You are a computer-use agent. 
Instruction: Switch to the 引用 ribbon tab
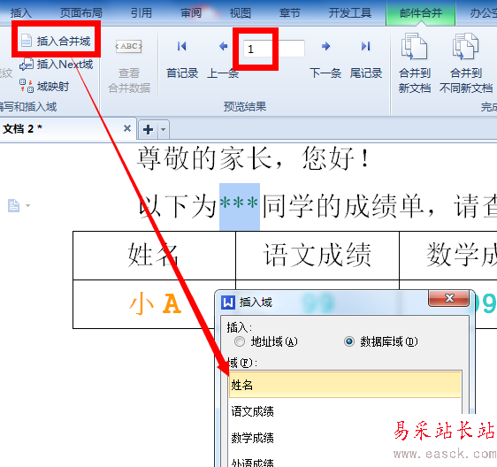pyautogui.click(x=141, y=13)
